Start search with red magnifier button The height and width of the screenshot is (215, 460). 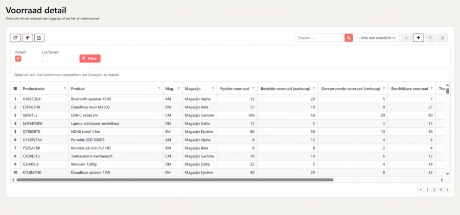[x=349, y=38]
